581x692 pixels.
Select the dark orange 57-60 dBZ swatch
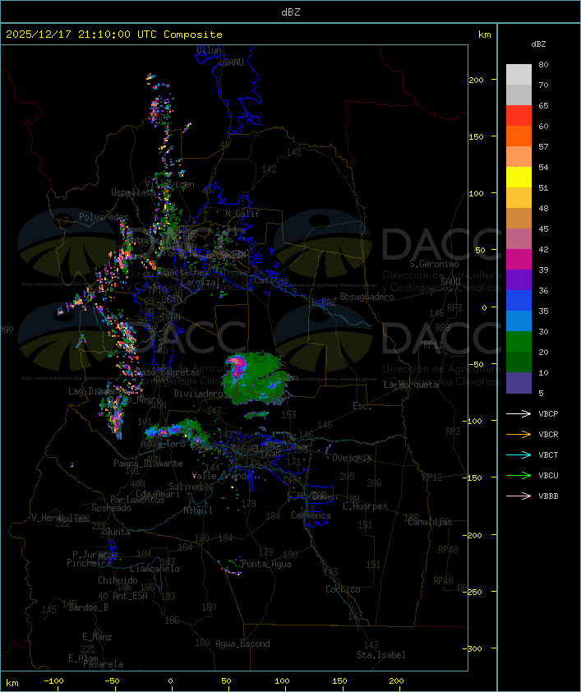(519, 136)
